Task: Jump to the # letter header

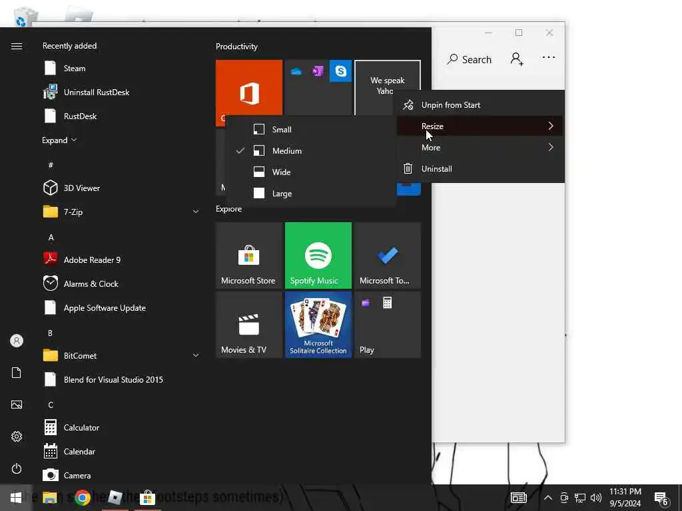Action: click(51, 165)
